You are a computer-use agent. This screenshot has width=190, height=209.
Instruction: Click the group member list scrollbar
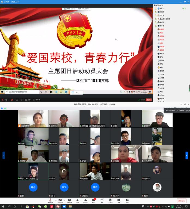coord(189,88)
